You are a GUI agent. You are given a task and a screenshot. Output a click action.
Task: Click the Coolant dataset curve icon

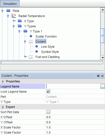(31, 41)
